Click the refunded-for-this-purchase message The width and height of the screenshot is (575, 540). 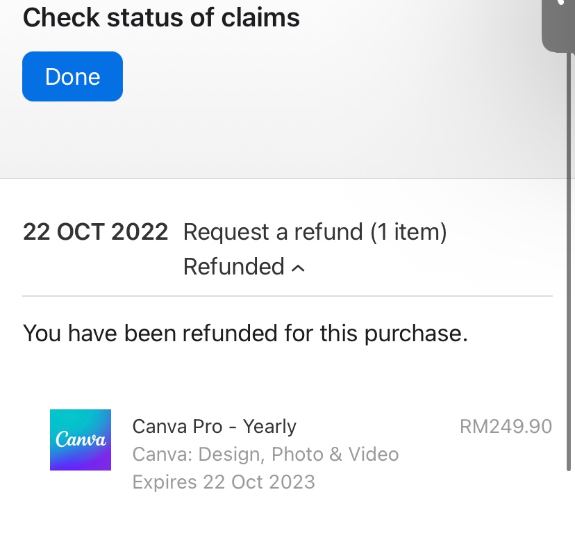point(245,334)
